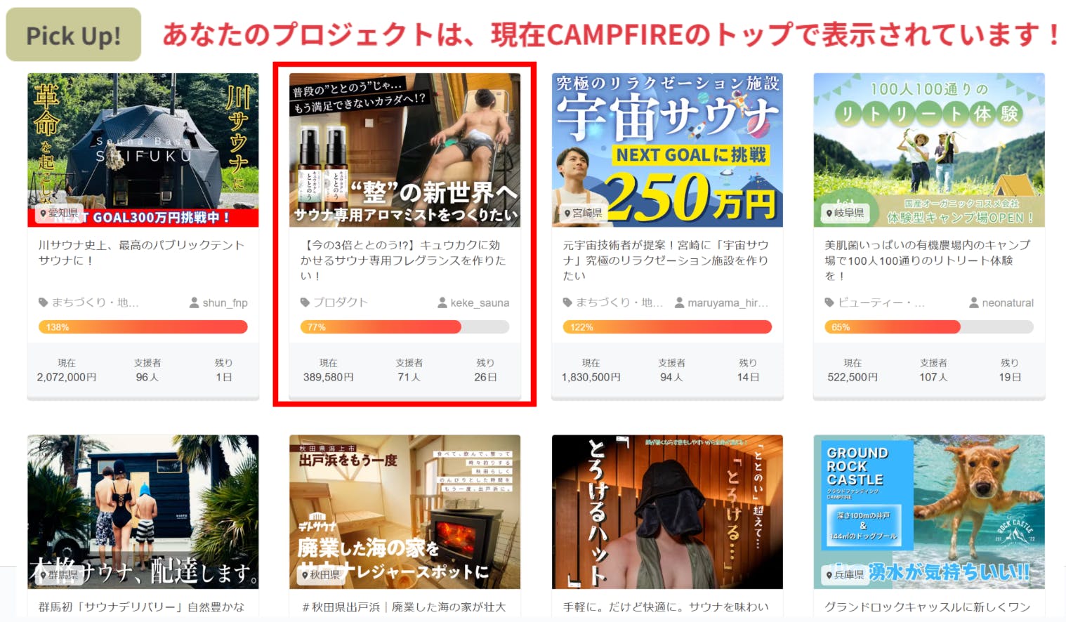Open the 川サウナ史上 project title link
The image size is (1066, 622).
pyautogui.click(x=141, y=252)
